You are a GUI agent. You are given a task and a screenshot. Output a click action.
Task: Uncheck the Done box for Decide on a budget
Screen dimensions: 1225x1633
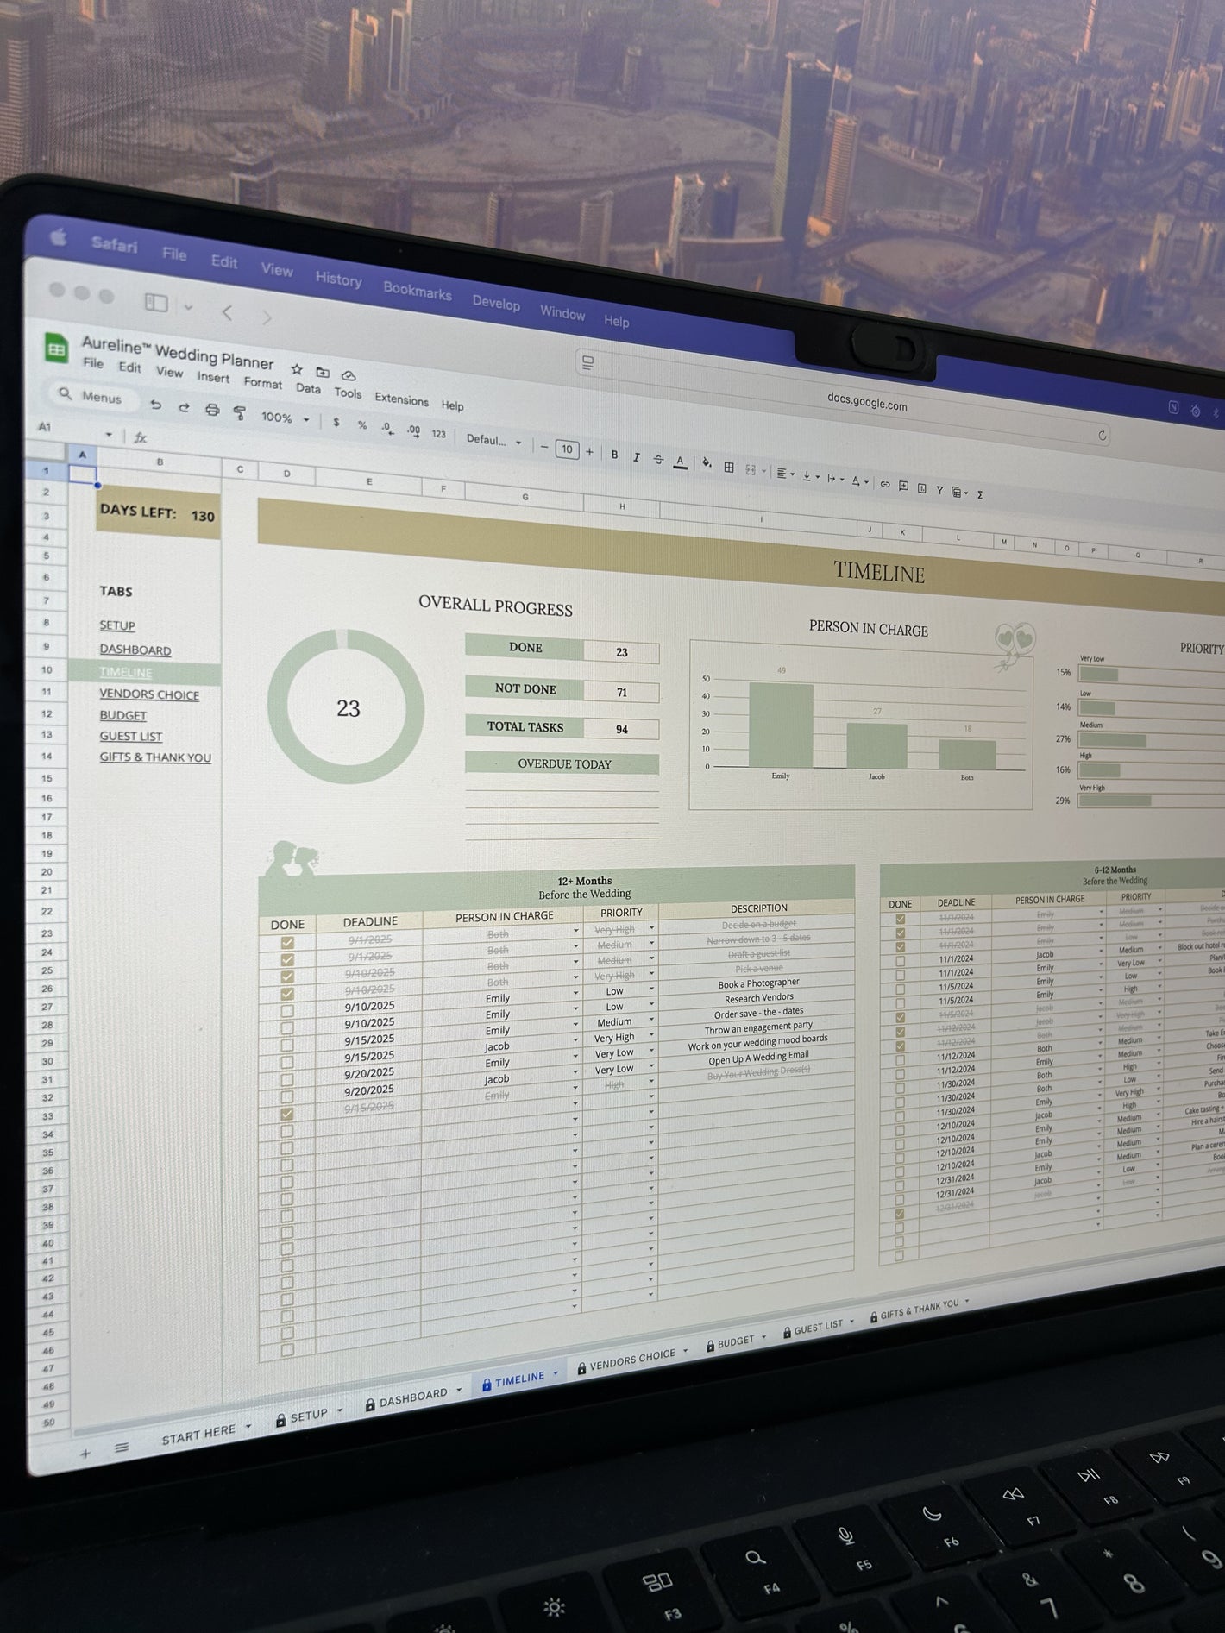(x=287, y=943)
